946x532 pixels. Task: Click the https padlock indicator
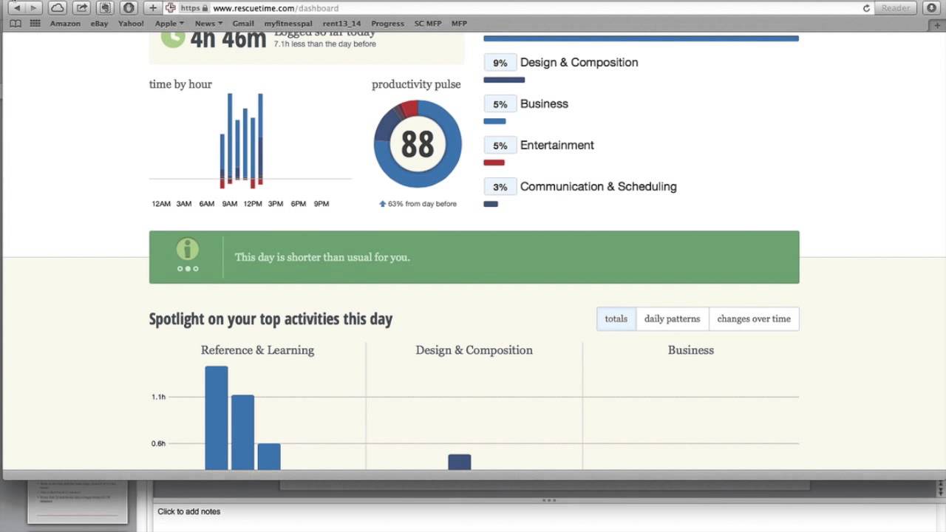tap(194, 8)
